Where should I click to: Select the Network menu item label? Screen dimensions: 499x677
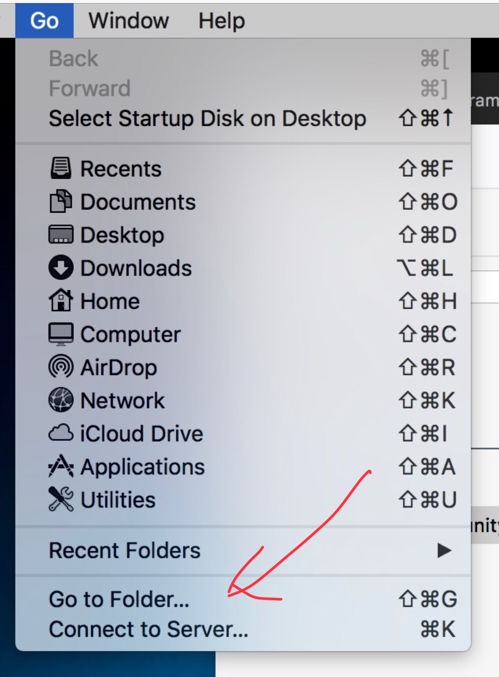(x=123, y=401)
